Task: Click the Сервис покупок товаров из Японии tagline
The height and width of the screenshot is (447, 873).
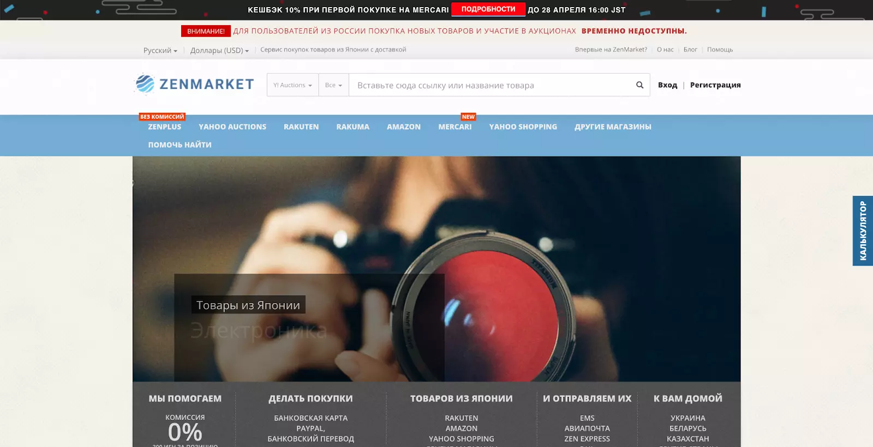Action: 333,50
